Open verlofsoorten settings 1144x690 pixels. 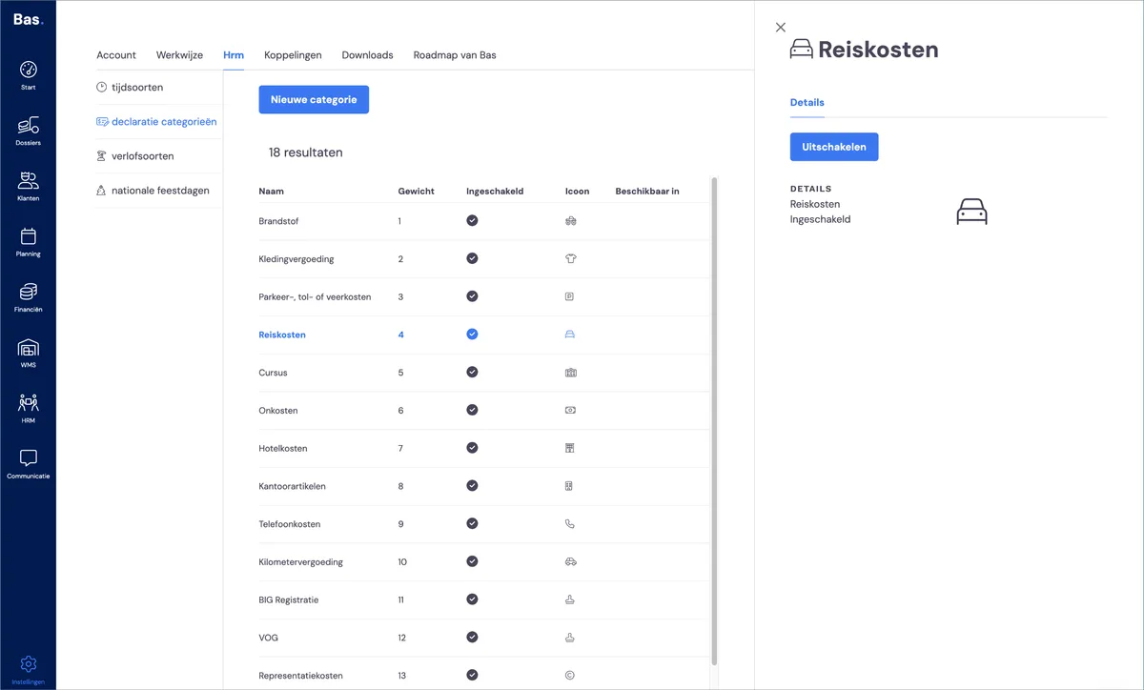(x=135, y=155)
